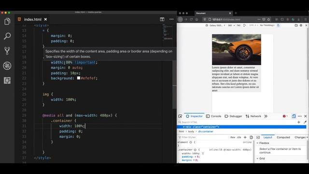
Task: Open the Extensions view
Action: [x=7, y=81]
